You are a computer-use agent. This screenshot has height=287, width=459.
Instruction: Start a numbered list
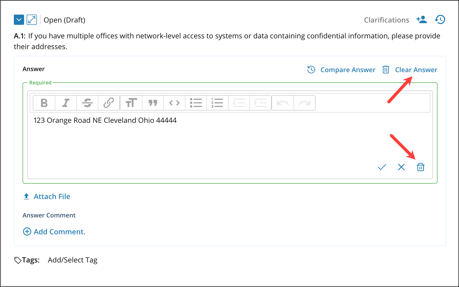[x=217, y=103]
